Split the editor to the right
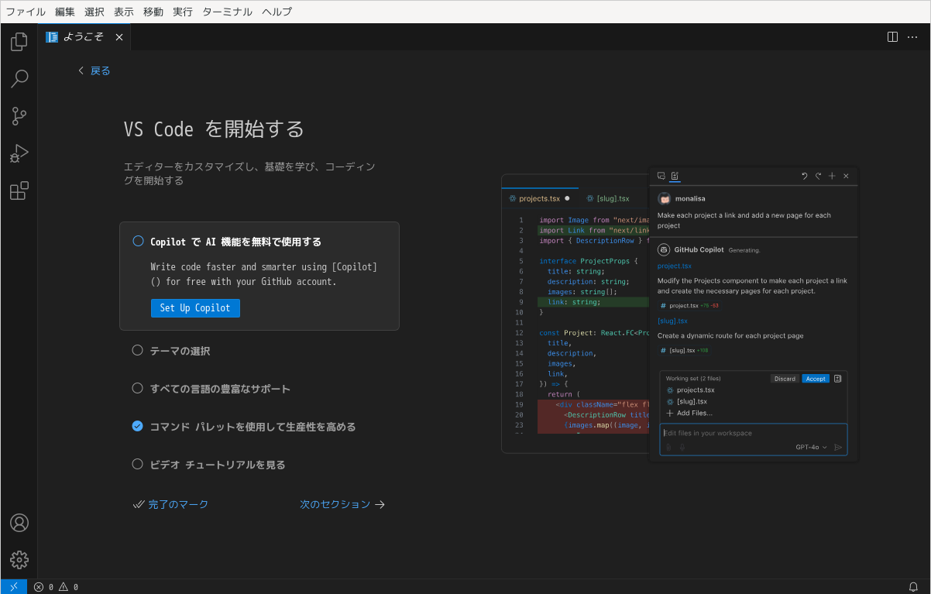This screenshot has height=594, width=931. (892, 37)
